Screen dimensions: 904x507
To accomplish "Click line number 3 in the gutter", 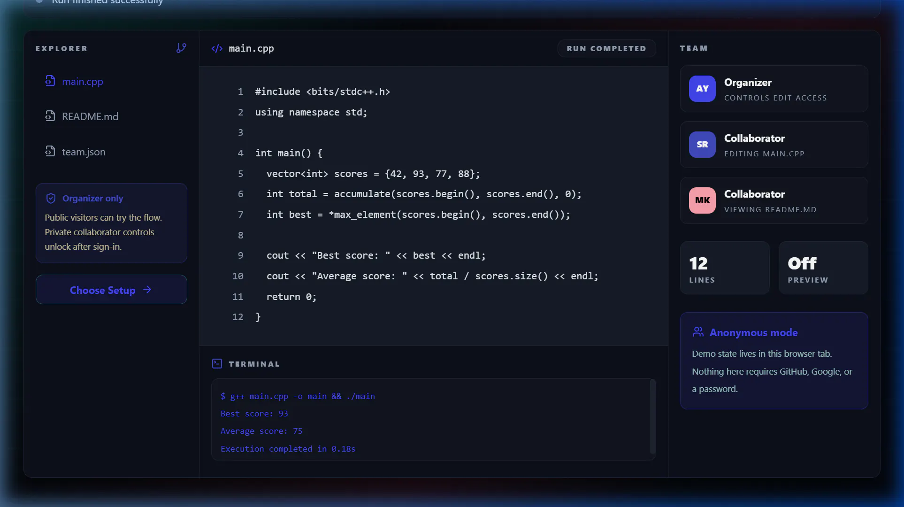I will [240, 132].
